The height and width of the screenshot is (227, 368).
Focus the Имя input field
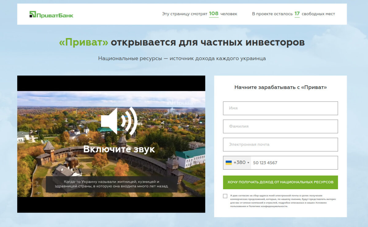tap(280, 108)
